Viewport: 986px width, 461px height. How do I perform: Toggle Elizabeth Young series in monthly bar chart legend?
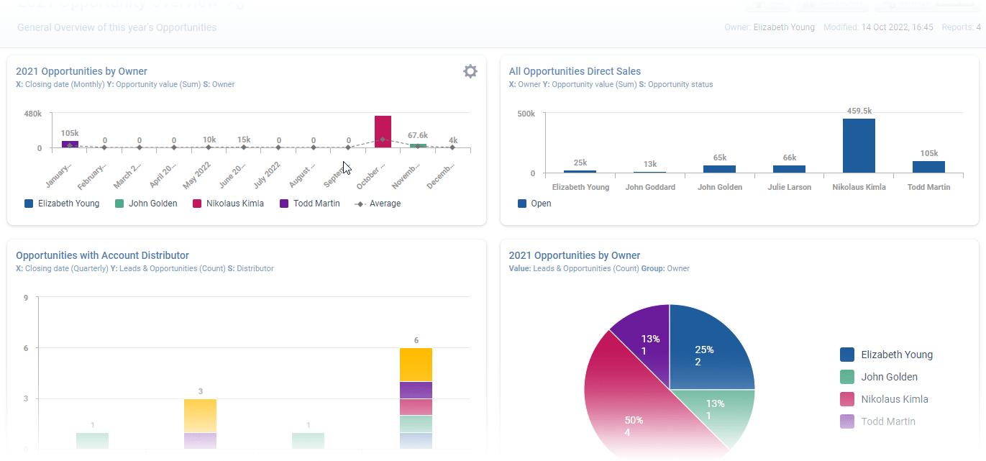tap(62, 204)
